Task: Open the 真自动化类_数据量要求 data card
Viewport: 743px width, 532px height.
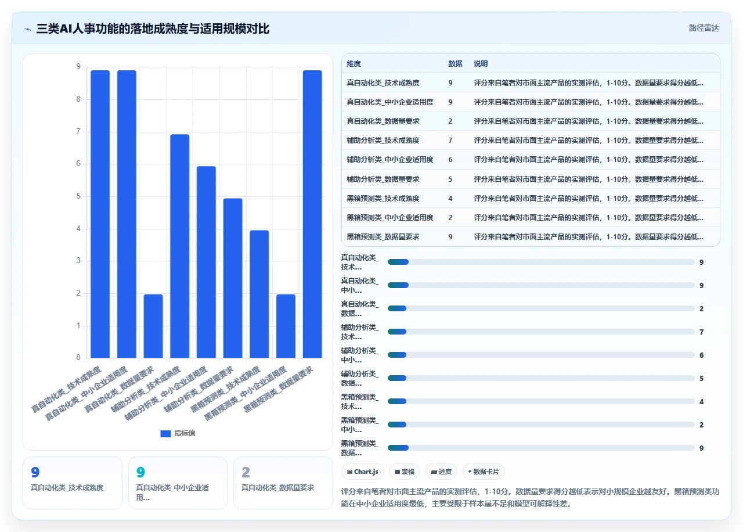Action: [x=283, y=483]
